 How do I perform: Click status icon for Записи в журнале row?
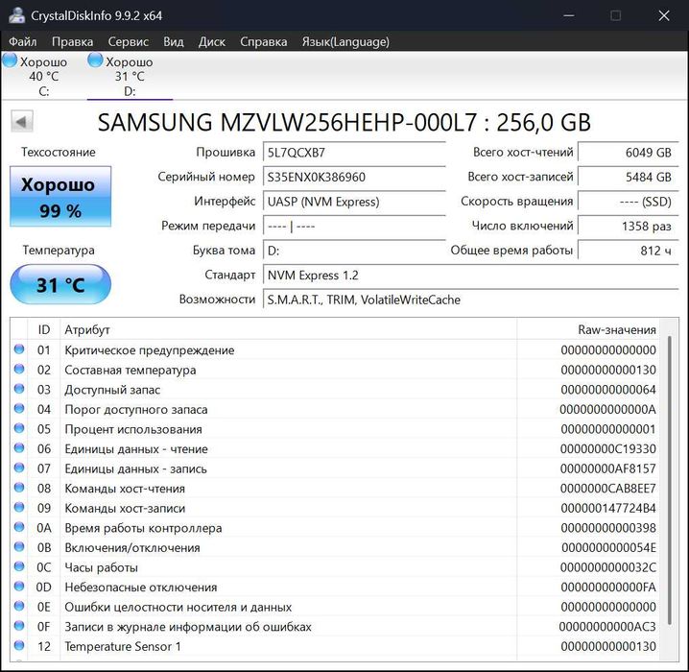[19, 626]
